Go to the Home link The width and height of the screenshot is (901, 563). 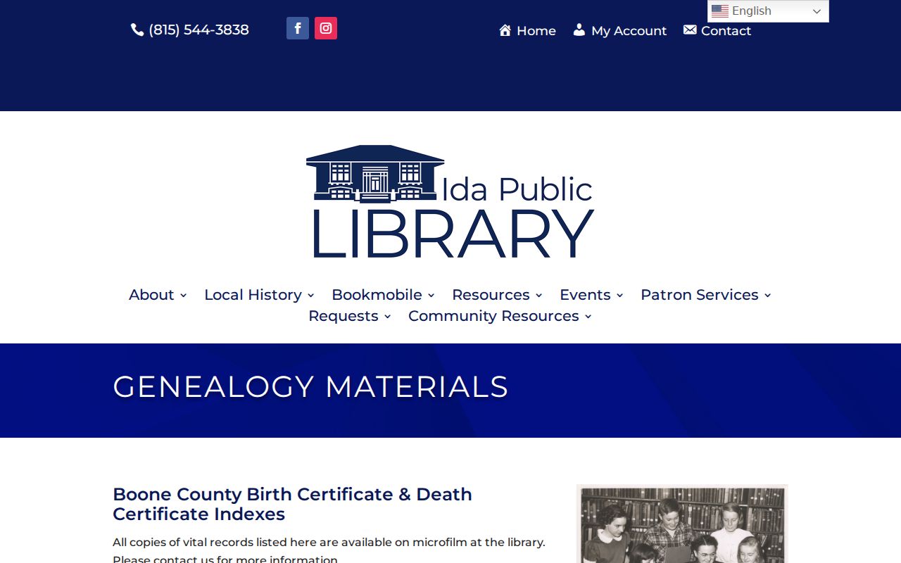[536, 31]
